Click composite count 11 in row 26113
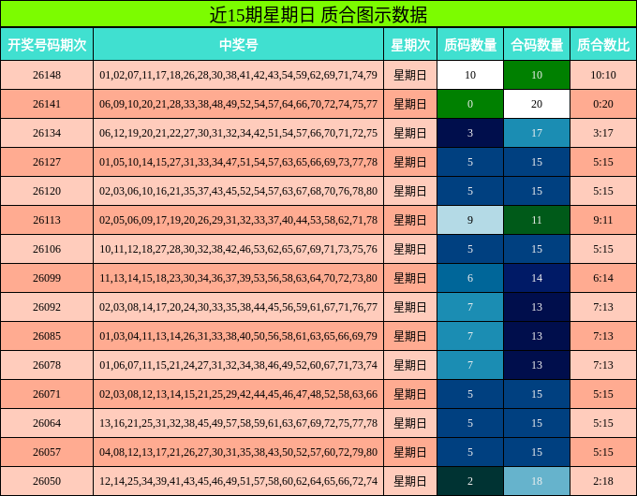637x496 pixels. point(537,220)
